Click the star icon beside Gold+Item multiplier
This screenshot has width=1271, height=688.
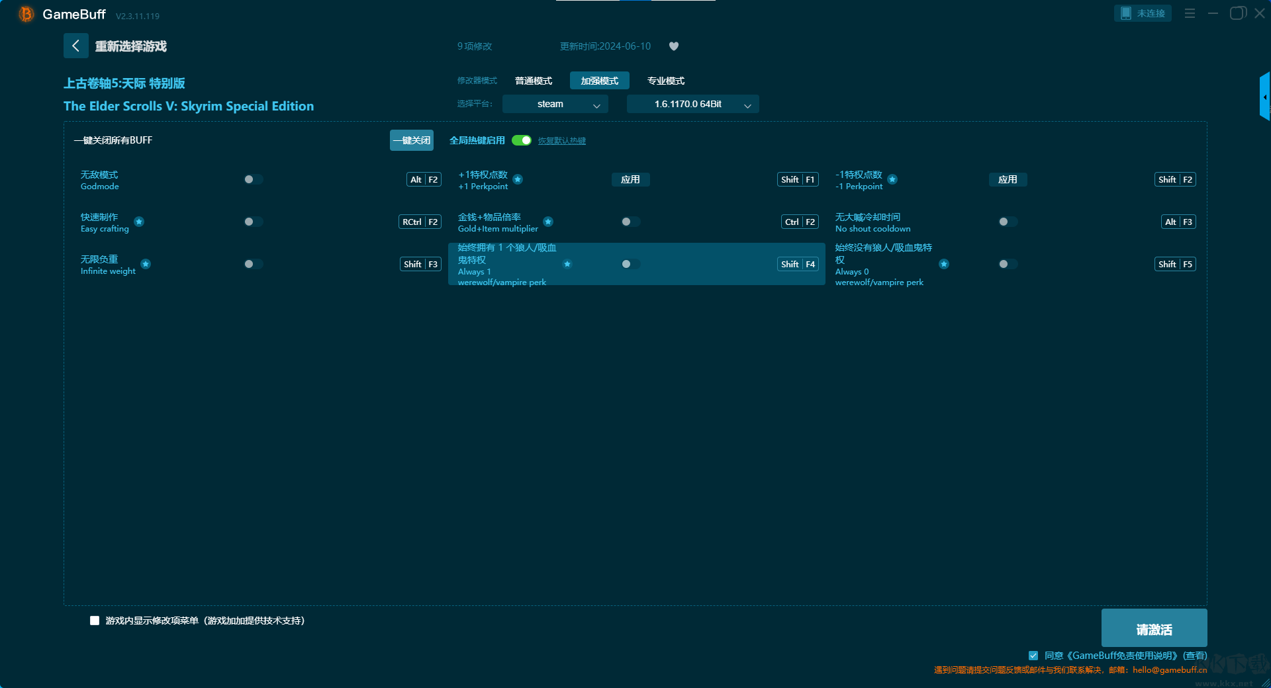click(x=548, y=222)
